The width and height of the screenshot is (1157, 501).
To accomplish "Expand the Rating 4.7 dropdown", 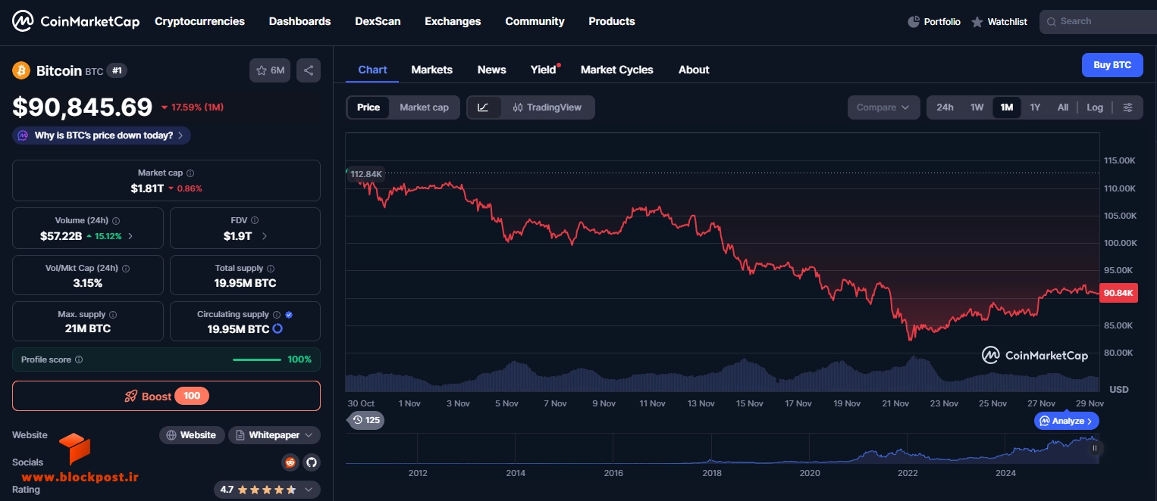I will [267, 490].
